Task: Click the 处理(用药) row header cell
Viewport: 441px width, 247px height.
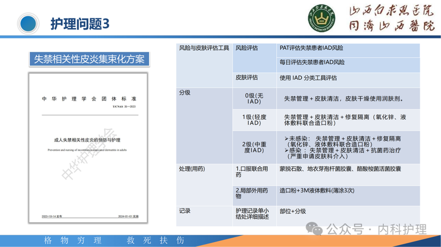Action: click(204, 185)
